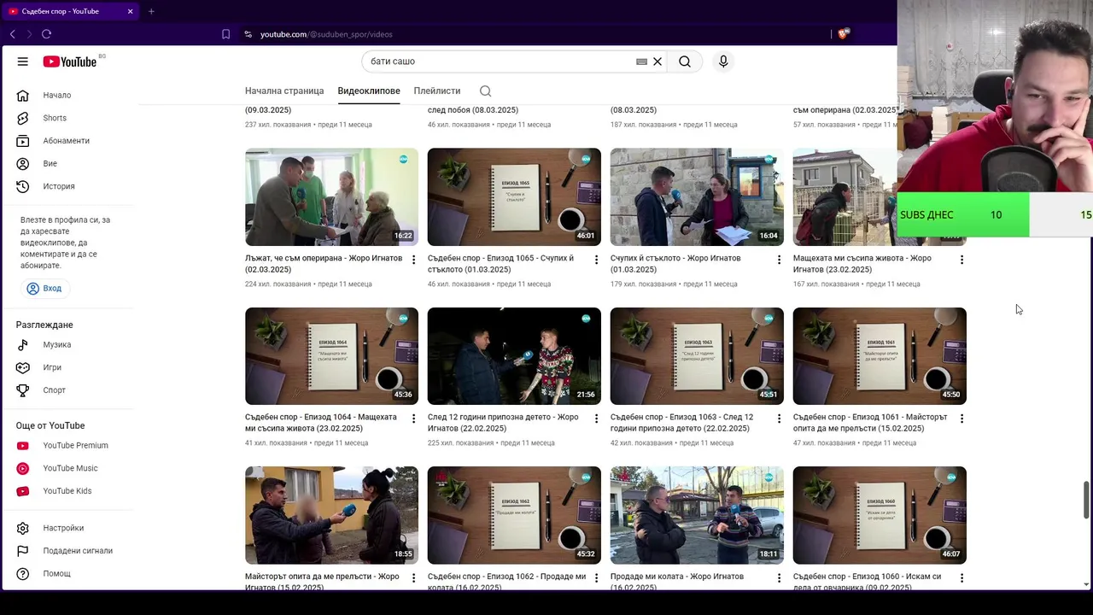Open more options for 'Епизод 1064 - Мащехата' video
The image size is (1093, 615).
point(414,419)
